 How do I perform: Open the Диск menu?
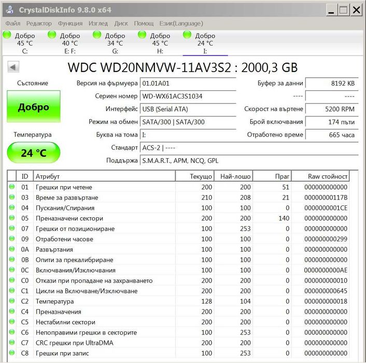pos(121,23)
